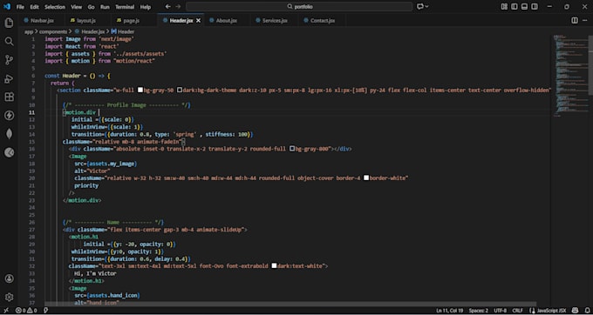
Task: Open the Go menu
Action: pyautogui.click(x=92, y=7)
